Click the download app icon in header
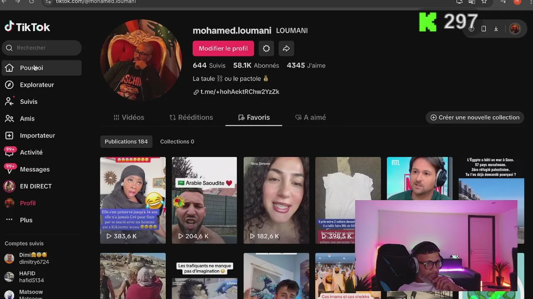 click(496, 29)
